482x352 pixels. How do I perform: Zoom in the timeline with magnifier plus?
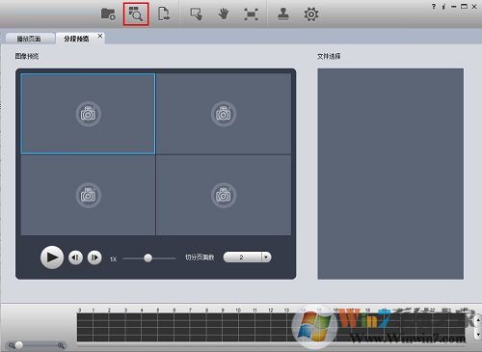pyautogui.click(x=61, y=345)
